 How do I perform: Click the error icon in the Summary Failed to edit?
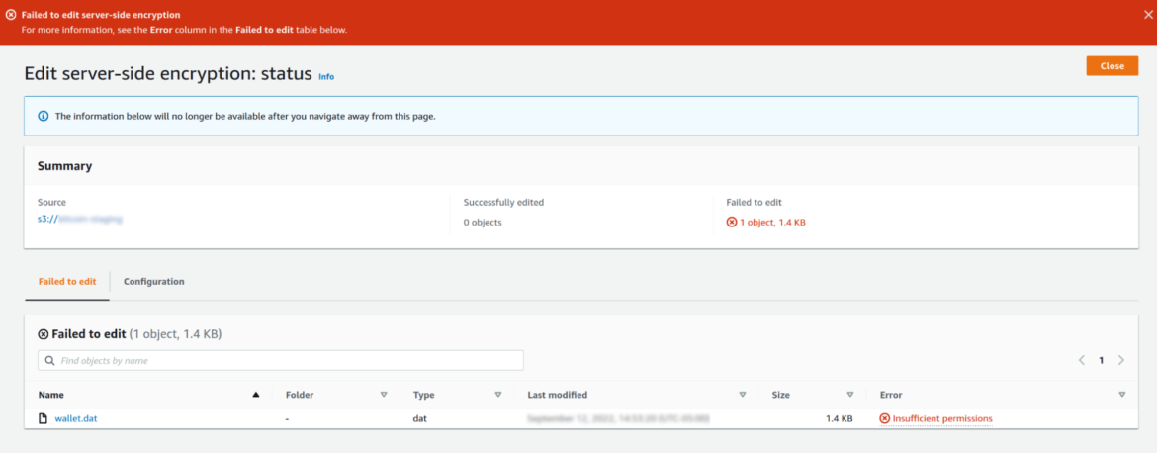click(731, 222)
